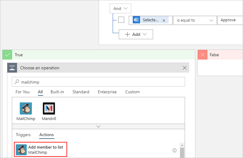
Task: Open the Built-in tab
Action: 57,92
